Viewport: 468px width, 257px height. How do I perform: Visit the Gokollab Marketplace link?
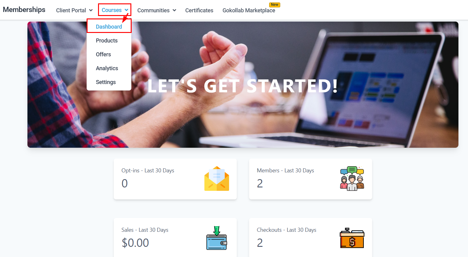[249, 10]
